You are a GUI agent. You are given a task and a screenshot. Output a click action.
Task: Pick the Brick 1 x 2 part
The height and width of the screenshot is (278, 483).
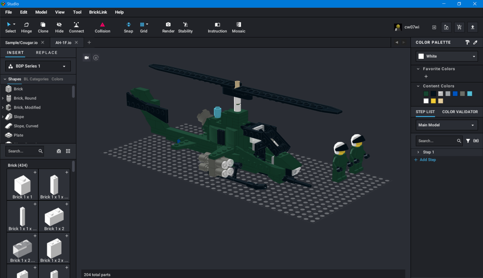[54, 217]
